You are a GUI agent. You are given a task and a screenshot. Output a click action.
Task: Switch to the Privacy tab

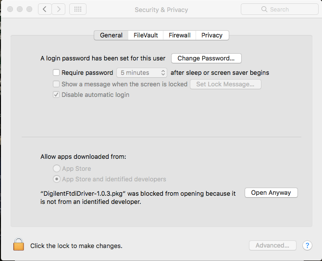pyautogui.click(x=212, y=36)
